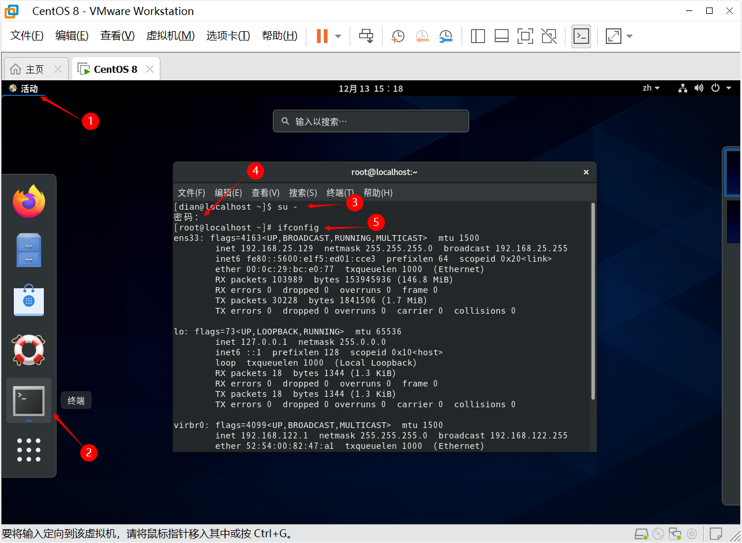
Task: Click the volume speaker icon in top bar
Action: tap(699, 88)
